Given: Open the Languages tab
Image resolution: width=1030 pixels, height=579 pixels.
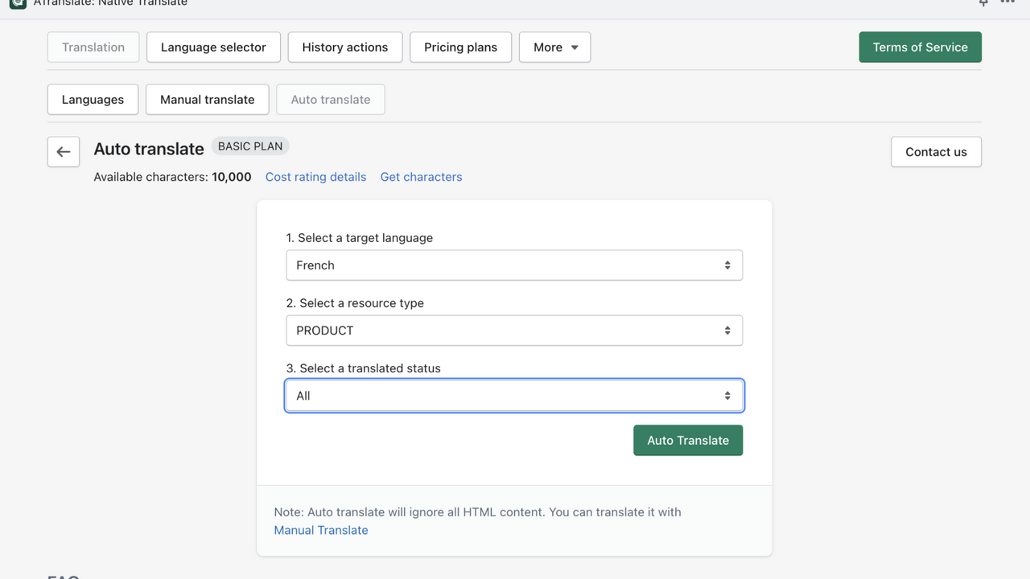Looking at the screenshot, I should point(93,99).
